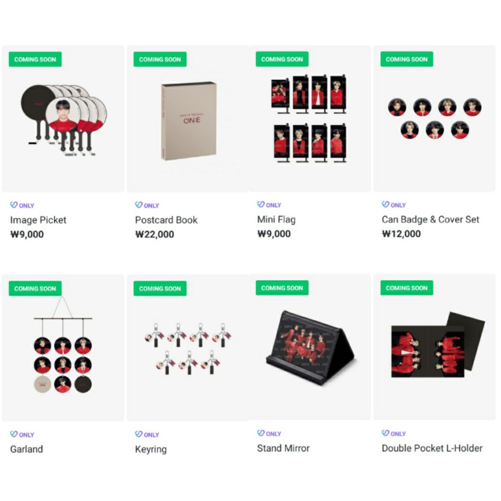View the Mini Flag product image
The height and width of the screenshot is (501, 501).
(310, 118)
